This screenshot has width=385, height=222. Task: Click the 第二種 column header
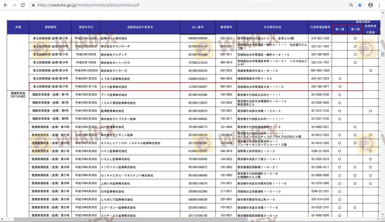coord(355,29)
